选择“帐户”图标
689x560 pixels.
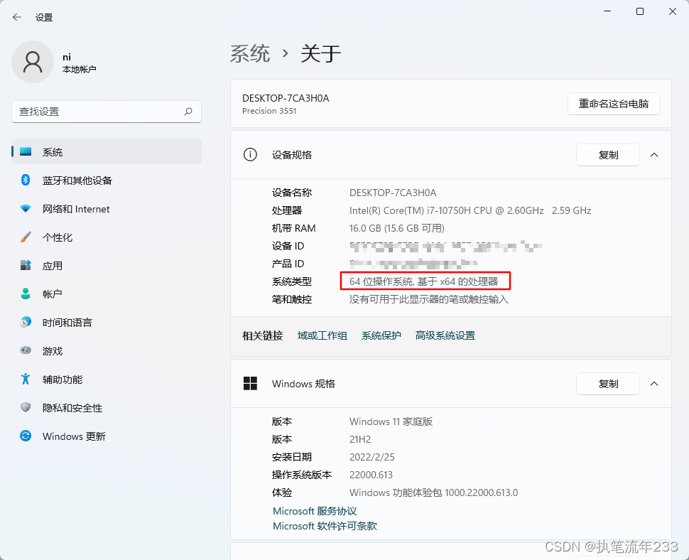[x=26, y=294]
